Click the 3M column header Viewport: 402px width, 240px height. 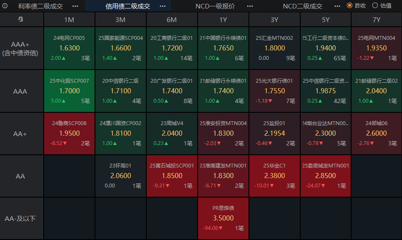120,20
